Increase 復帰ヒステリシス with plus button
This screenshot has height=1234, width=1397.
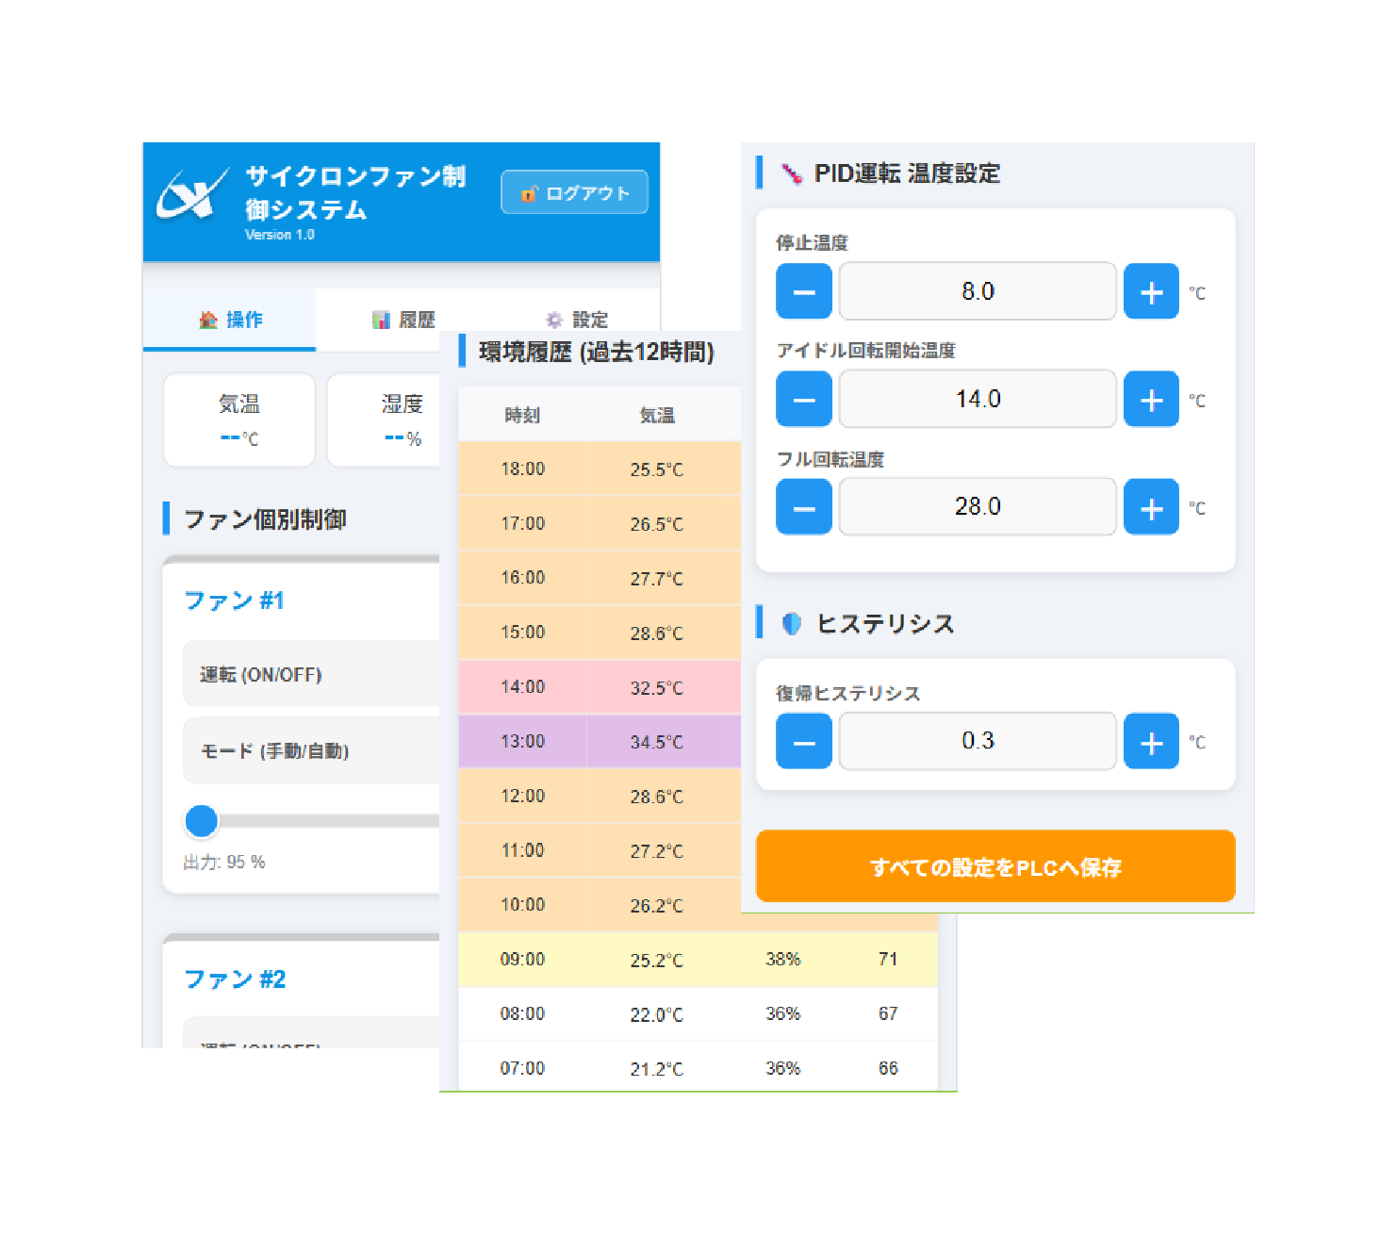(1151, 742)
